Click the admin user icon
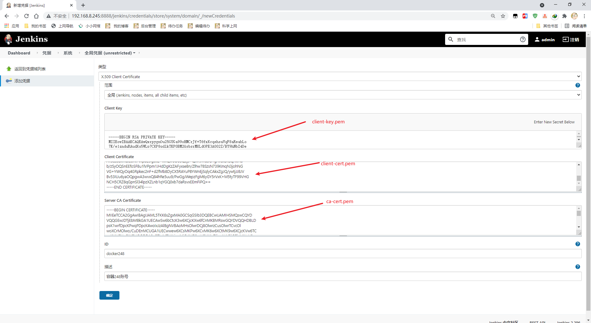This screenshot has width=591, height=323. pyautogui.click(x=537, y=39)
